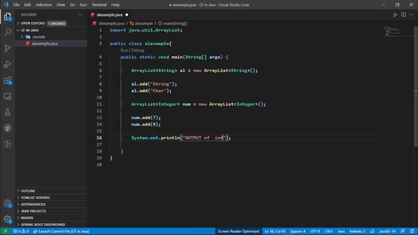
Task: Change line ending via CRLF item
Action: click(329, 231)
